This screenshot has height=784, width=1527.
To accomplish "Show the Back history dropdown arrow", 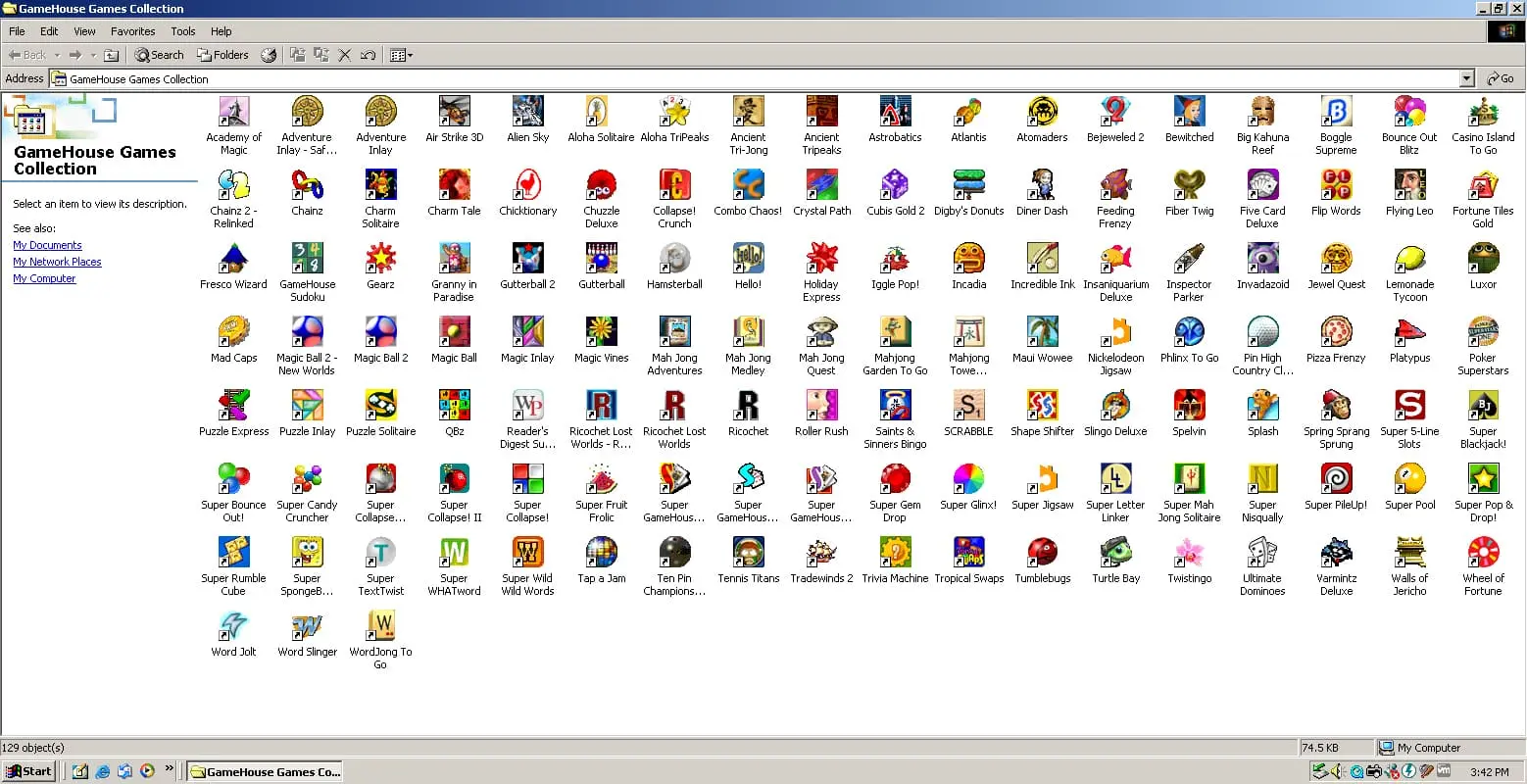I will tap(57, 55).
